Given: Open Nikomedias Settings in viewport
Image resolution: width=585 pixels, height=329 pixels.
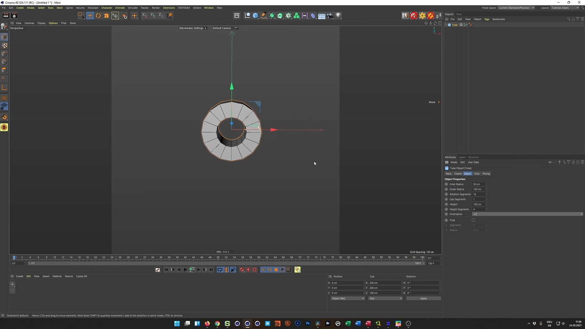Looking at the screenshot, I should (193, 28).
